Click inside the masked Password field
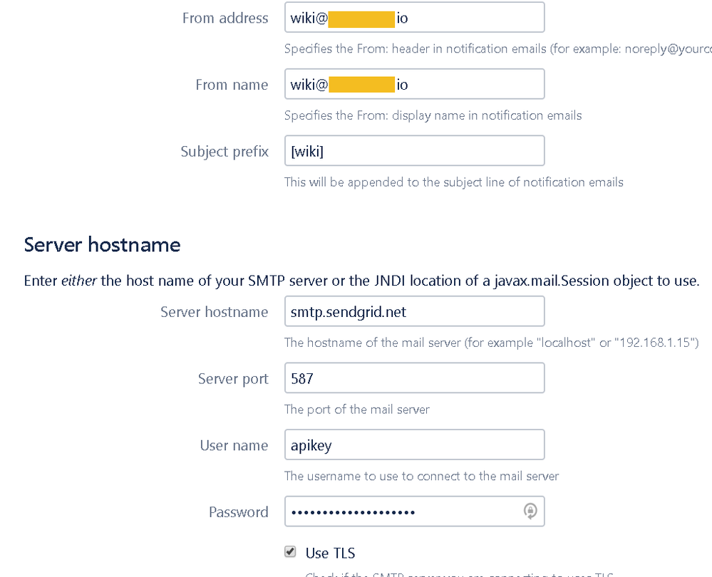The width and height of the screenshot is (712, 577). 404,511
